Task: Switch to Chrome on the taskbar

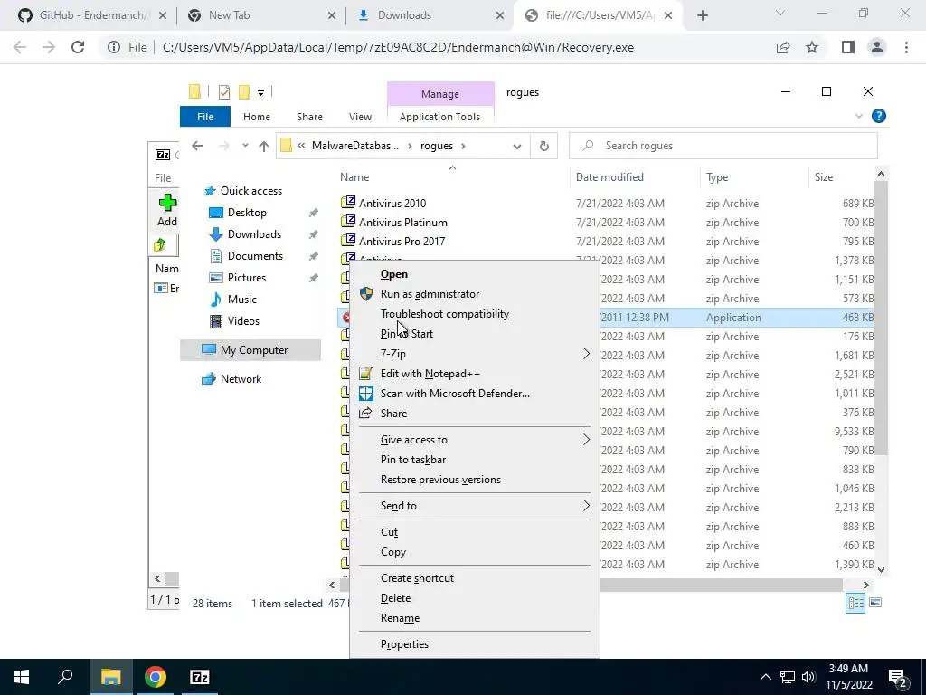Action: tap(156, 677)
